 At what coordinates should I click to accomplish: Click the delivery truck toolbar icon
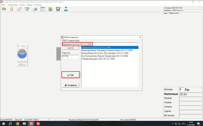tap(4, 9)
